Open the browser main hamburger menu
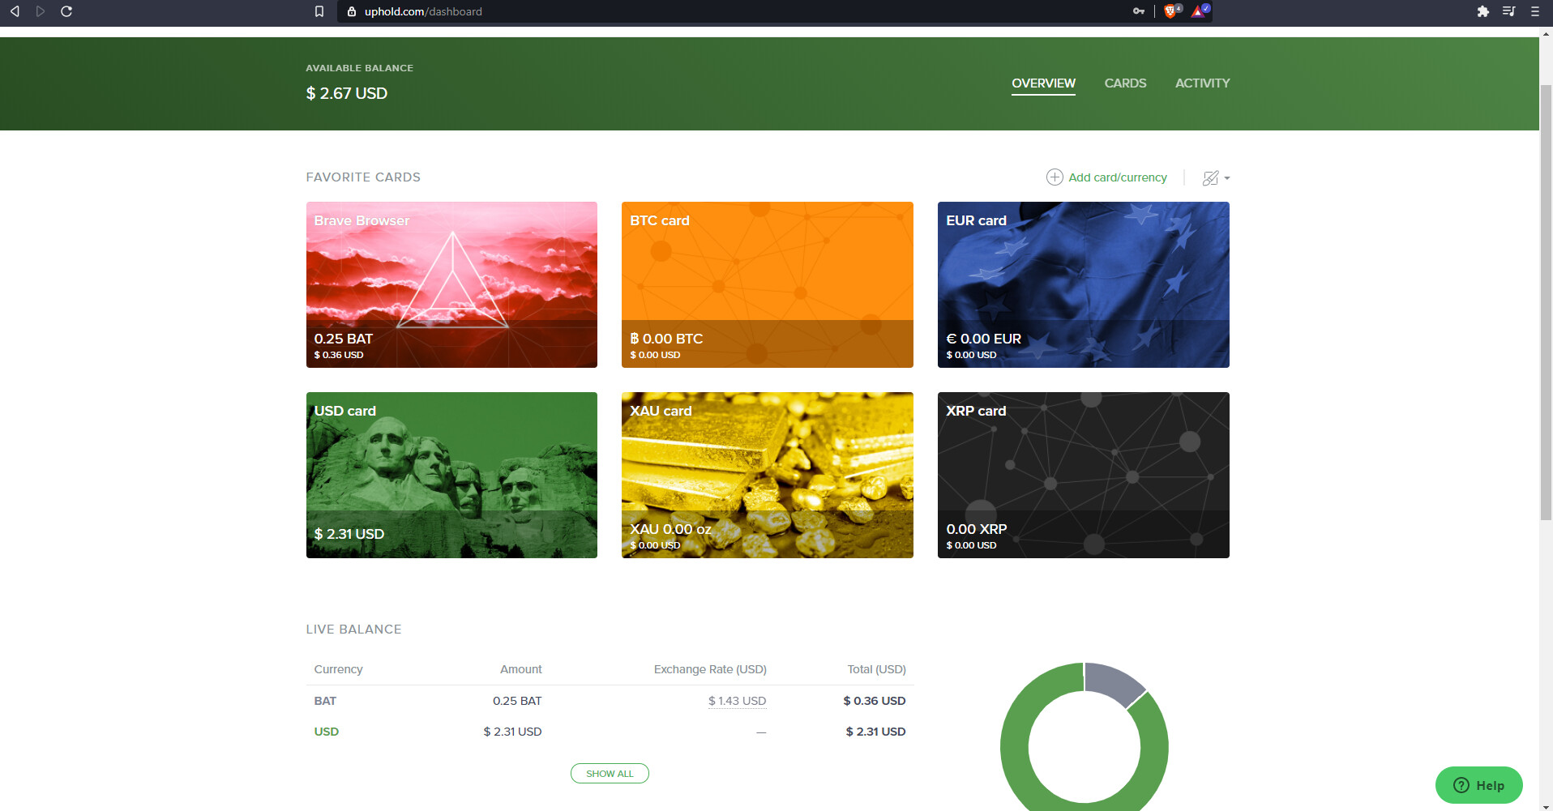1553x811 pixels. 1534,11
